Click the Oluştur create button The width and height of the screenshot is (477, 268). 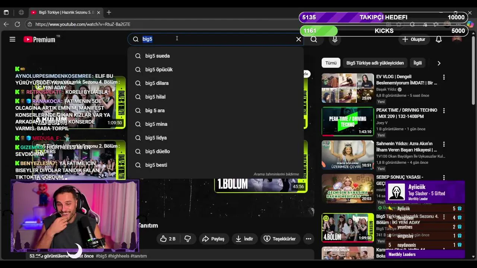click(x=414, y=39)
